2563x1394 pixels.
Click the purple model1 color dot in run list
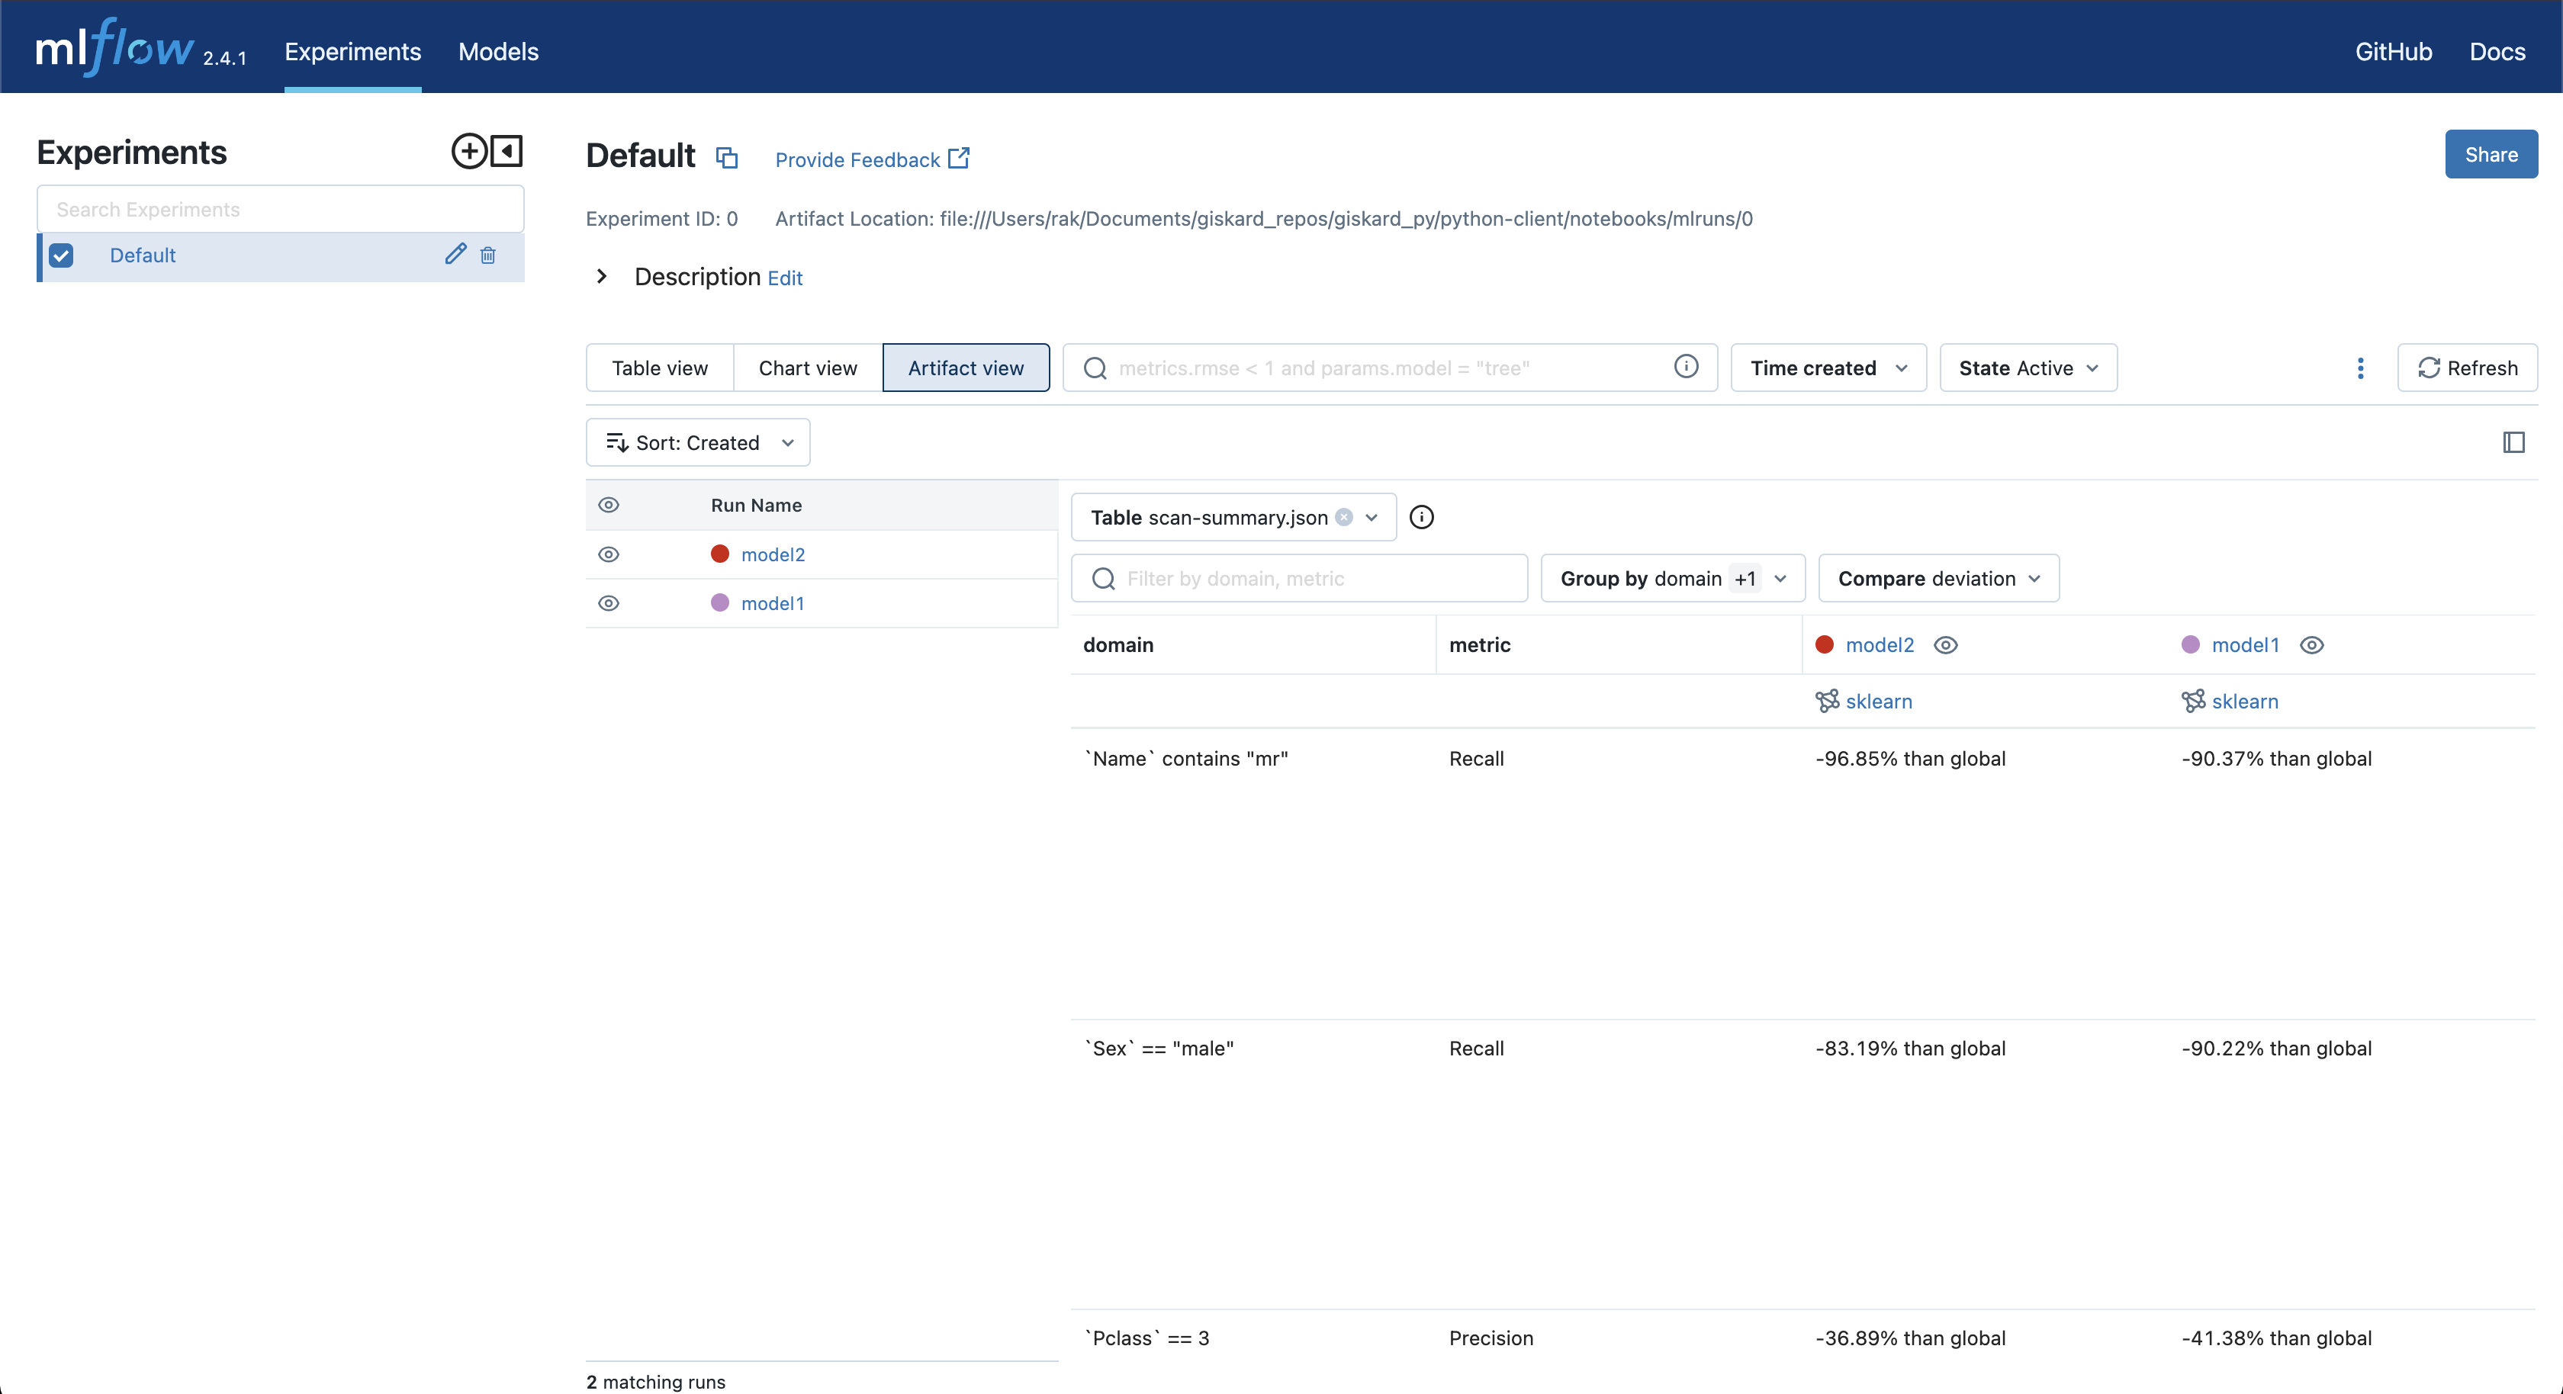(x=720, y=603)
